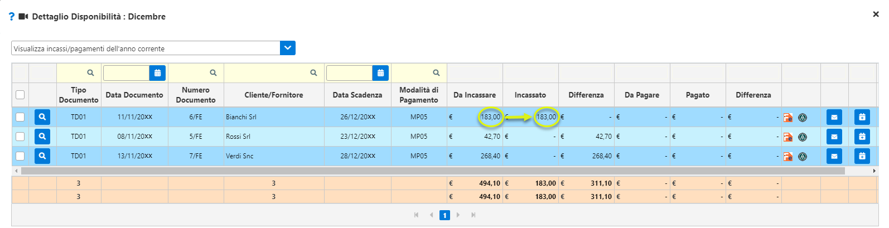Sort by Numero Documento column header
Viewport: 889px width, 228px height.
196,95
